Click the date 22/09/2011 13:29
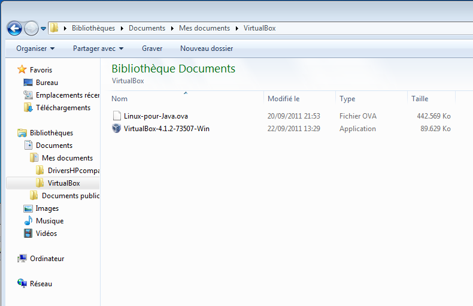Image resolution: width=473 pixels, height=306 pixels. pyautogui.click(x=293, y=129)
